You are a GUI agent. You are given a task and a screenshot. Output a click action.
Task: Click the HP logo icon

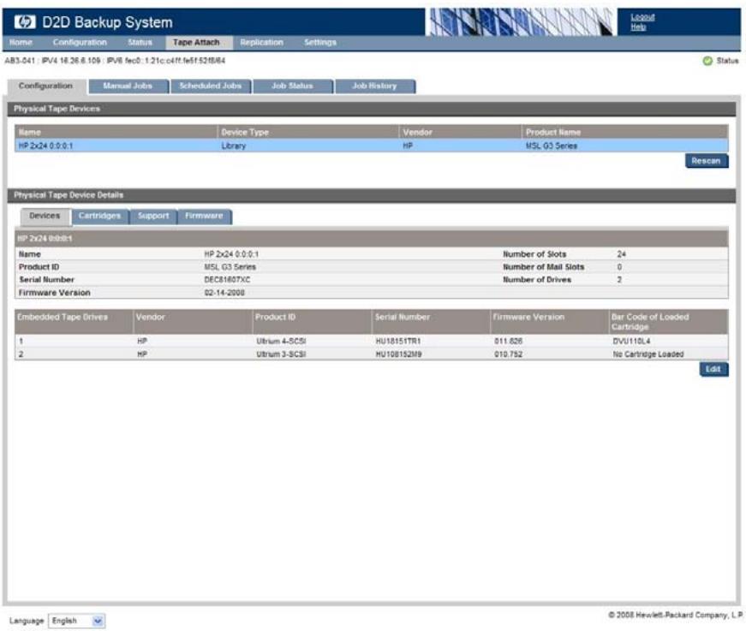coord(24,22)
